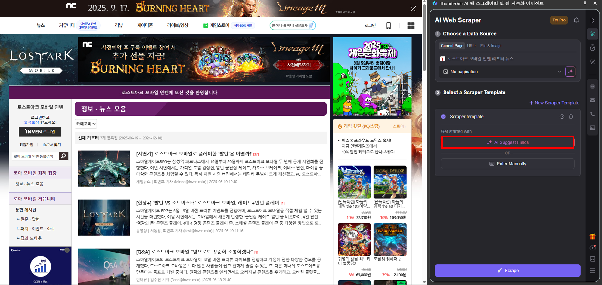This screenshot has height=285, width=602.
Task: Open the 리뷰 menu item
Action: 119,26
